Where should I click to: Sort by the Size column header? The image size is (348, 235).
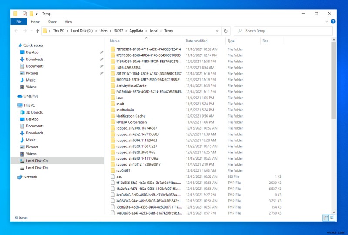[265, 41]
